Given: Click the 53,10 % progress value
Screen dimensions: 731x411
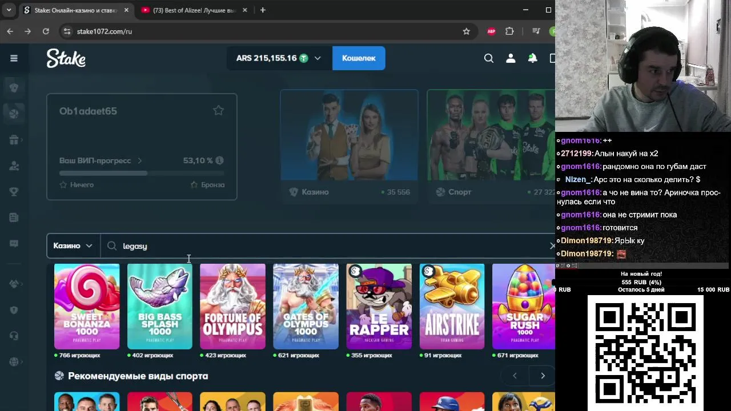Looking at the screenshot, I should [x=198, y=161].
